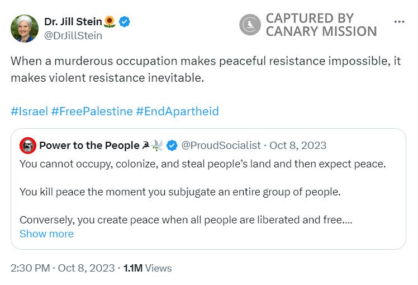Click the hammer and sickle emoji
418x285 pixels.
pyautogui.click(x=146, y=146)
